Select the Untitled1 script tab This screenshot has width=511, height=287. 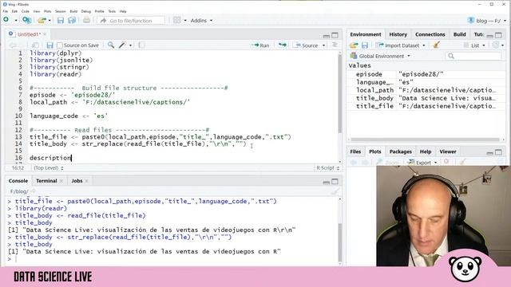coord(29,34)
